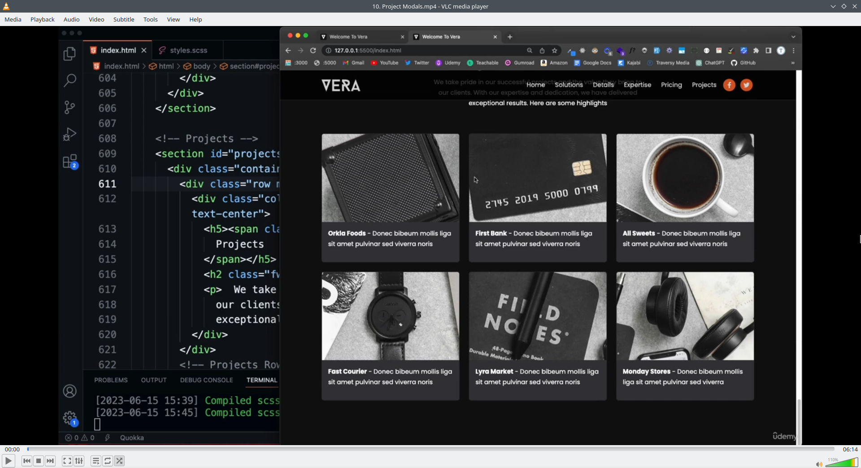Select the TERMINAL panel tab

262,380
